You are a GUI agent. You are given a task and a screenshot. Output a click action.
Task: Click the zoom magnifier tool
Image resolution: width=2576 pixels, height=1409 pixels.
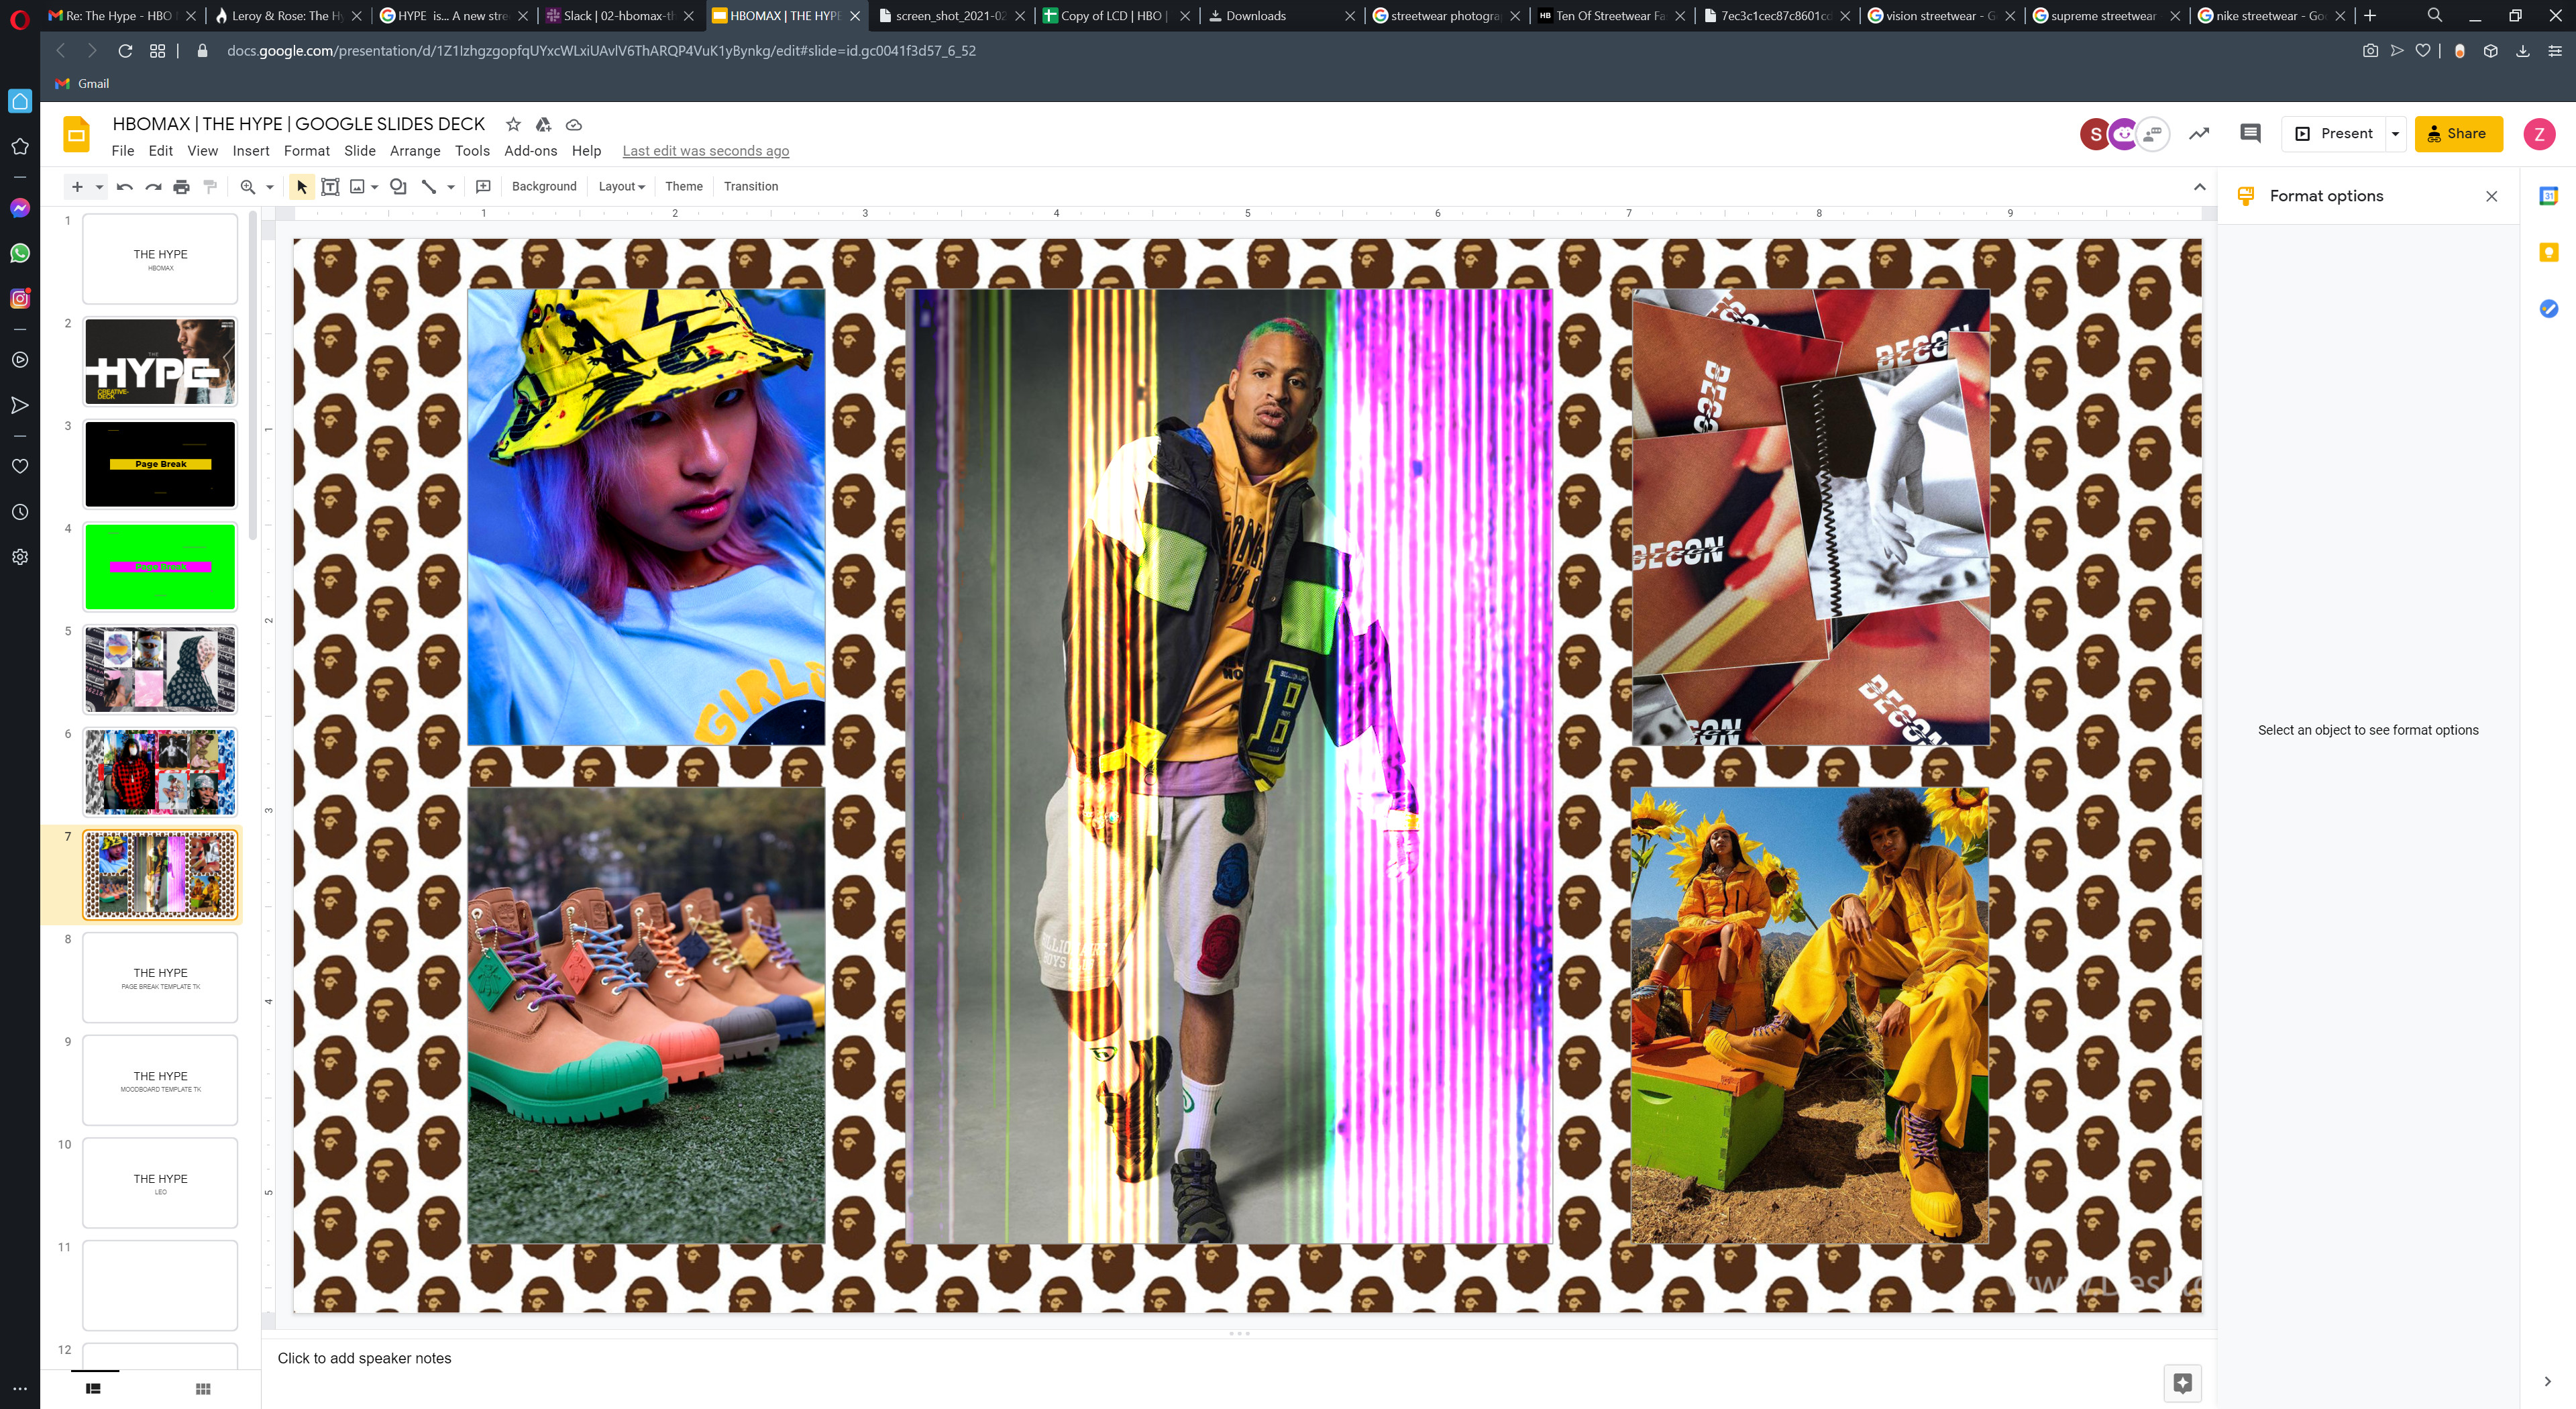[x=248, y=186]
